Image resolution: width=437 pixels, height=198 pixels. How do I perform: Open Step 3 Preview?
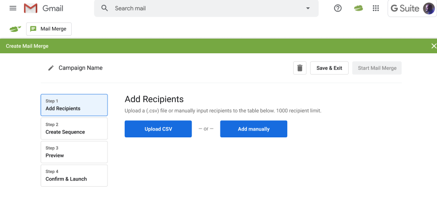point(74,152)
